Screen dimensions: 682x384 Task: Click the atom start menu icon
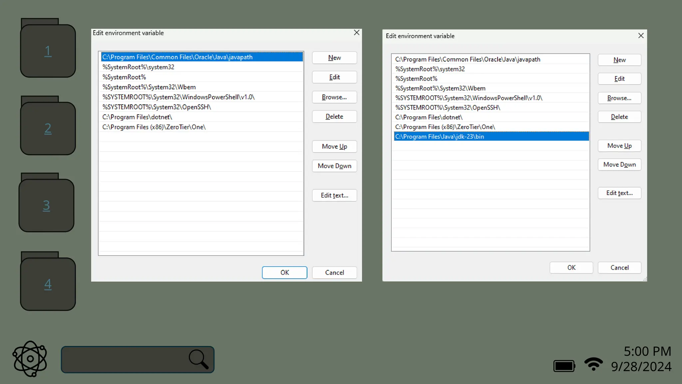tap(30, 359)
